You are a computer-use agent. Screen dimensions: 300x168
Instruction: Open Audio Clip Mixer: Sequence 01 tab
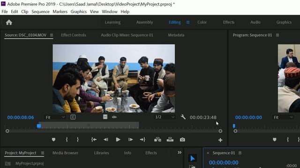pyautogui.click(x=127, y=35)
